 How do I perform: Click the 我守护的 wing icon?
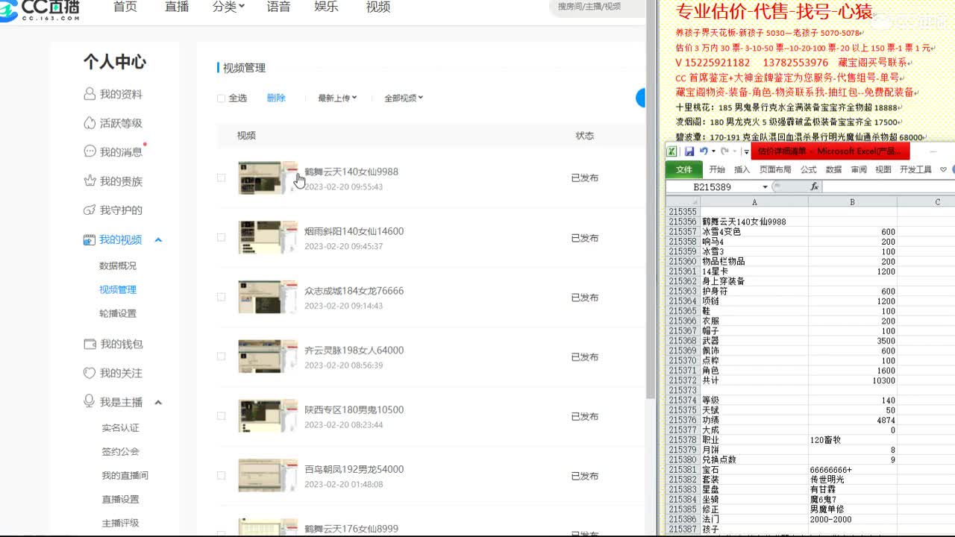point(90,210)
